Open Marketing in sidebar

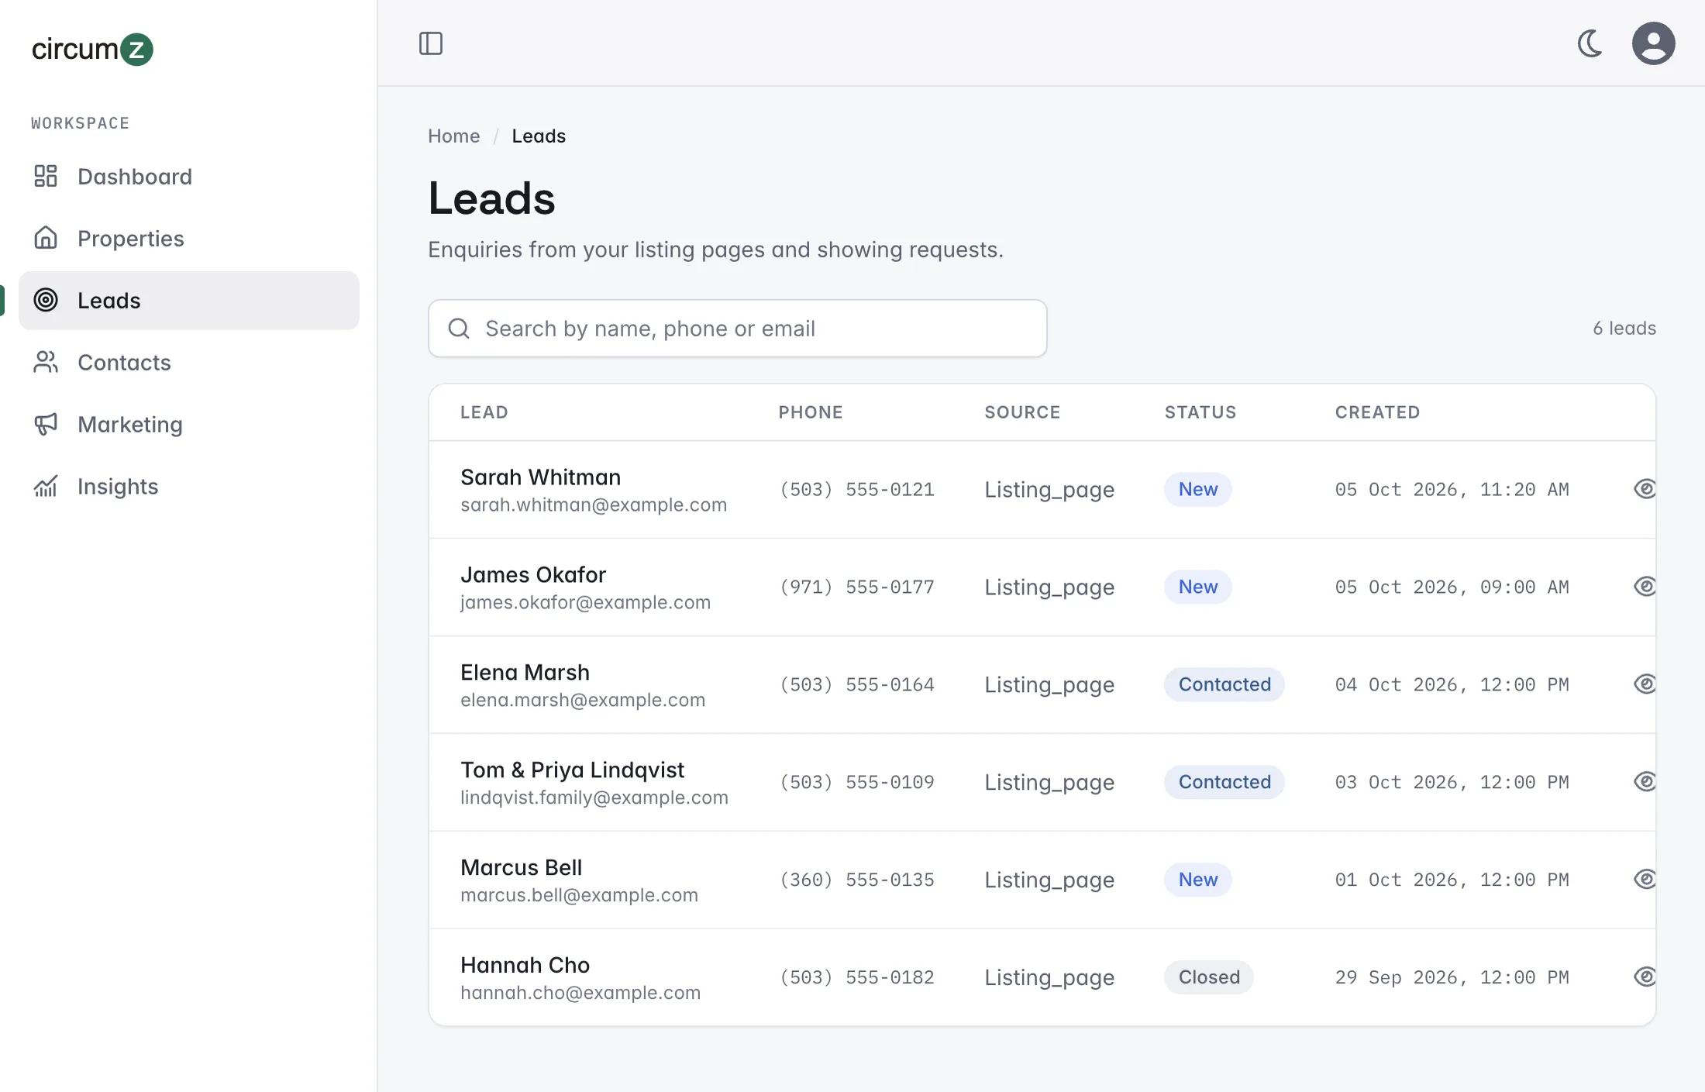188,425
